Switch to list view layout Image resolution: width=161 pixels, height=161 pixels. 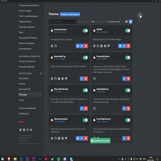point(126,22)
